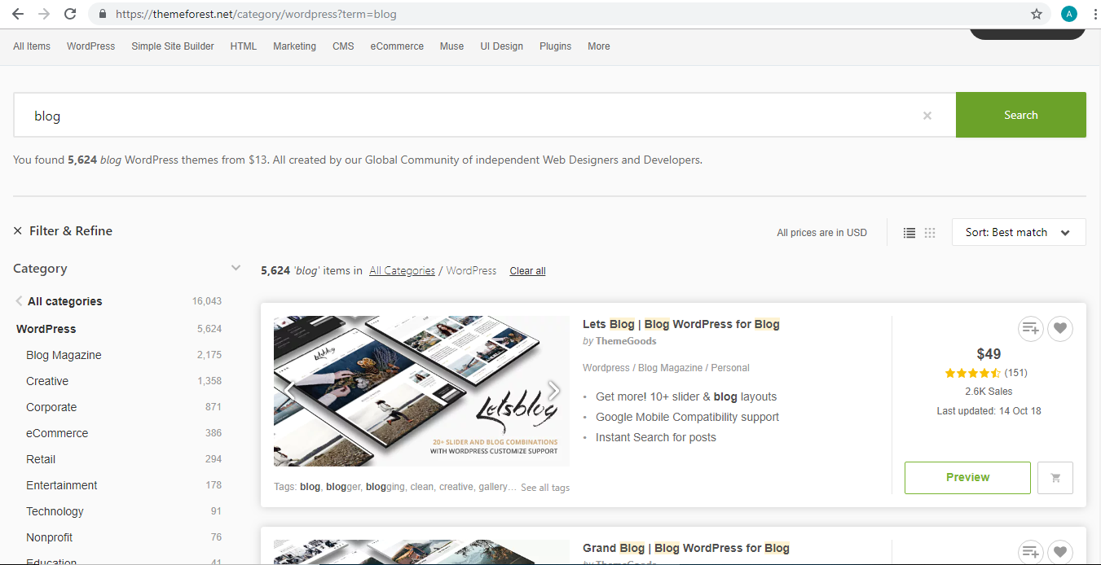Viewport: 1101px width, 565px height.
Task: Click the browser address bar
Action: [x=562, y=14]
